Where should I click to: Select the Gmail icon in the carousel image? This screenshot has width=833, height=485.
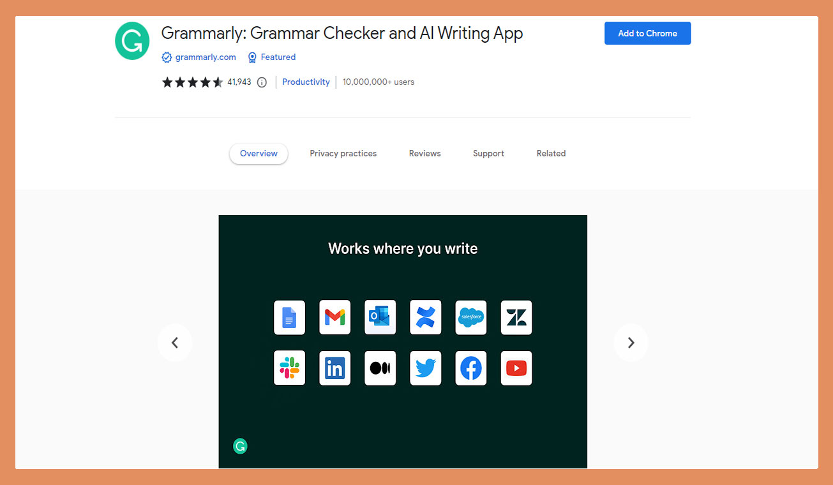click(334, 317)
